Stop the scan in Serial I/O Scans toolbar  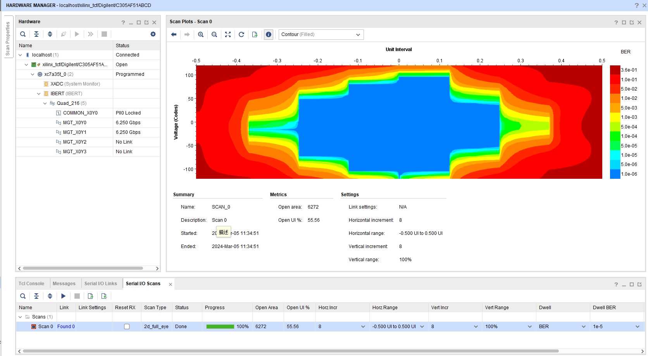[77, 296]
